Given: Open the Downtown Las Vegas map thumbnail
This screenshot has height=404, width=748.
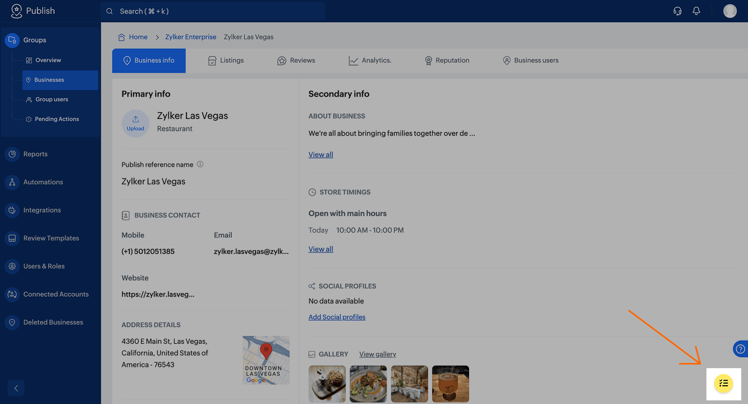Looking at the screenshot, I should pos(266,360).
